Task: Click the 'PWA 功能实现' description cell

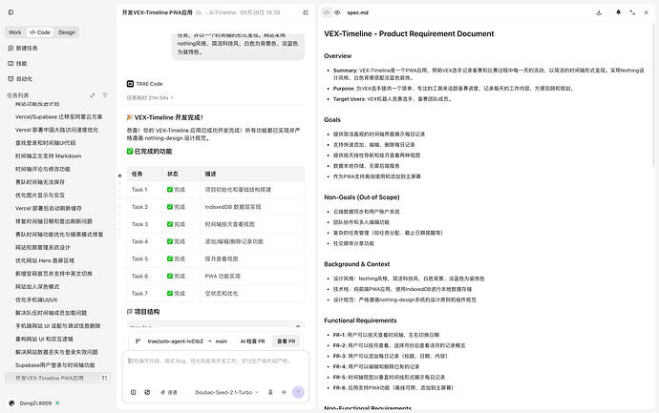Action: click(252, 277)
